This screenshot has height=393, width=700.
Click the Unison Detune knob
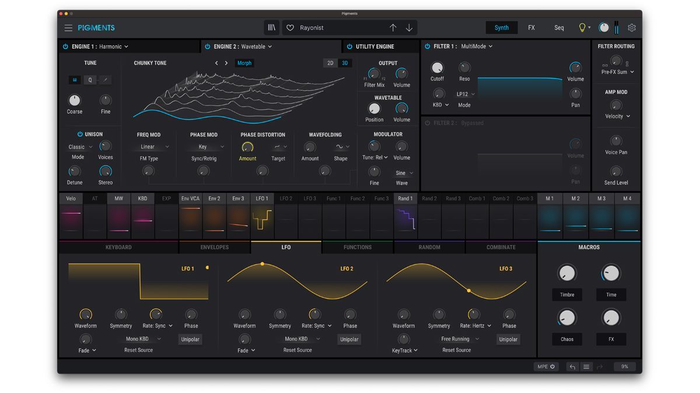[x=75, y=171]
